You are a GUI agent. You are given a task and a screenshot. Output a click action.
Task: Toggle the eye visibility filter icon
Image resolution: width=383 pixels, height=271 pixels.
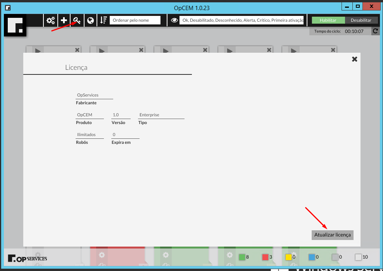click(x=174, y=21)
